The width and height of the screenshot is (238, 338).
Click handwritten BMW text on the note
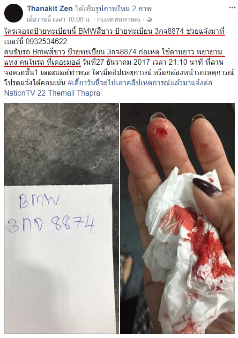tap(39, 201)
